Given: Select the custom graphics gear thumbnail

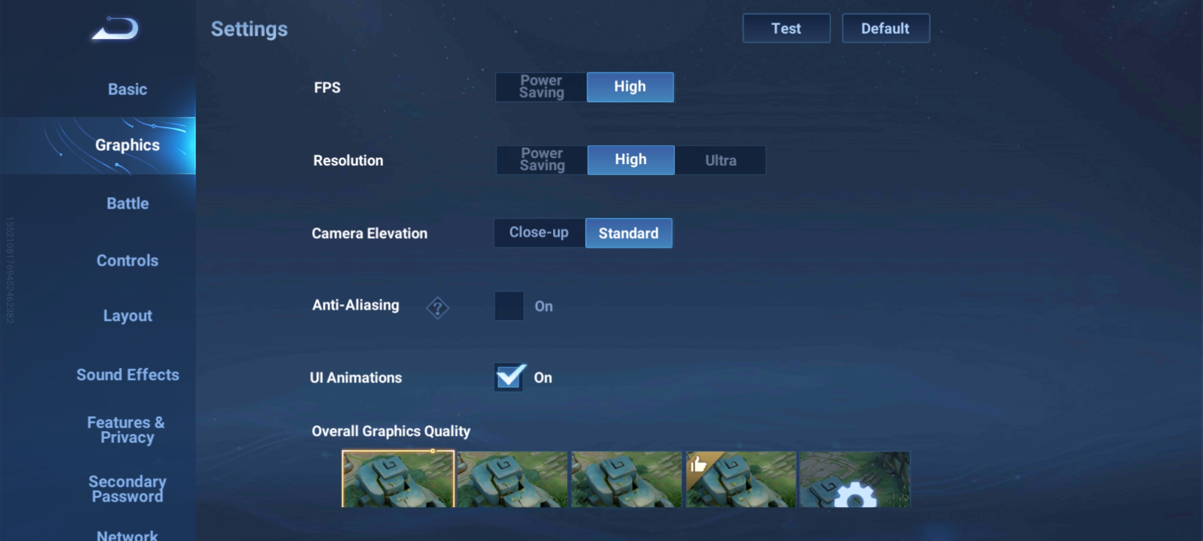Looking at the screenshot, I should click(855, 479).
